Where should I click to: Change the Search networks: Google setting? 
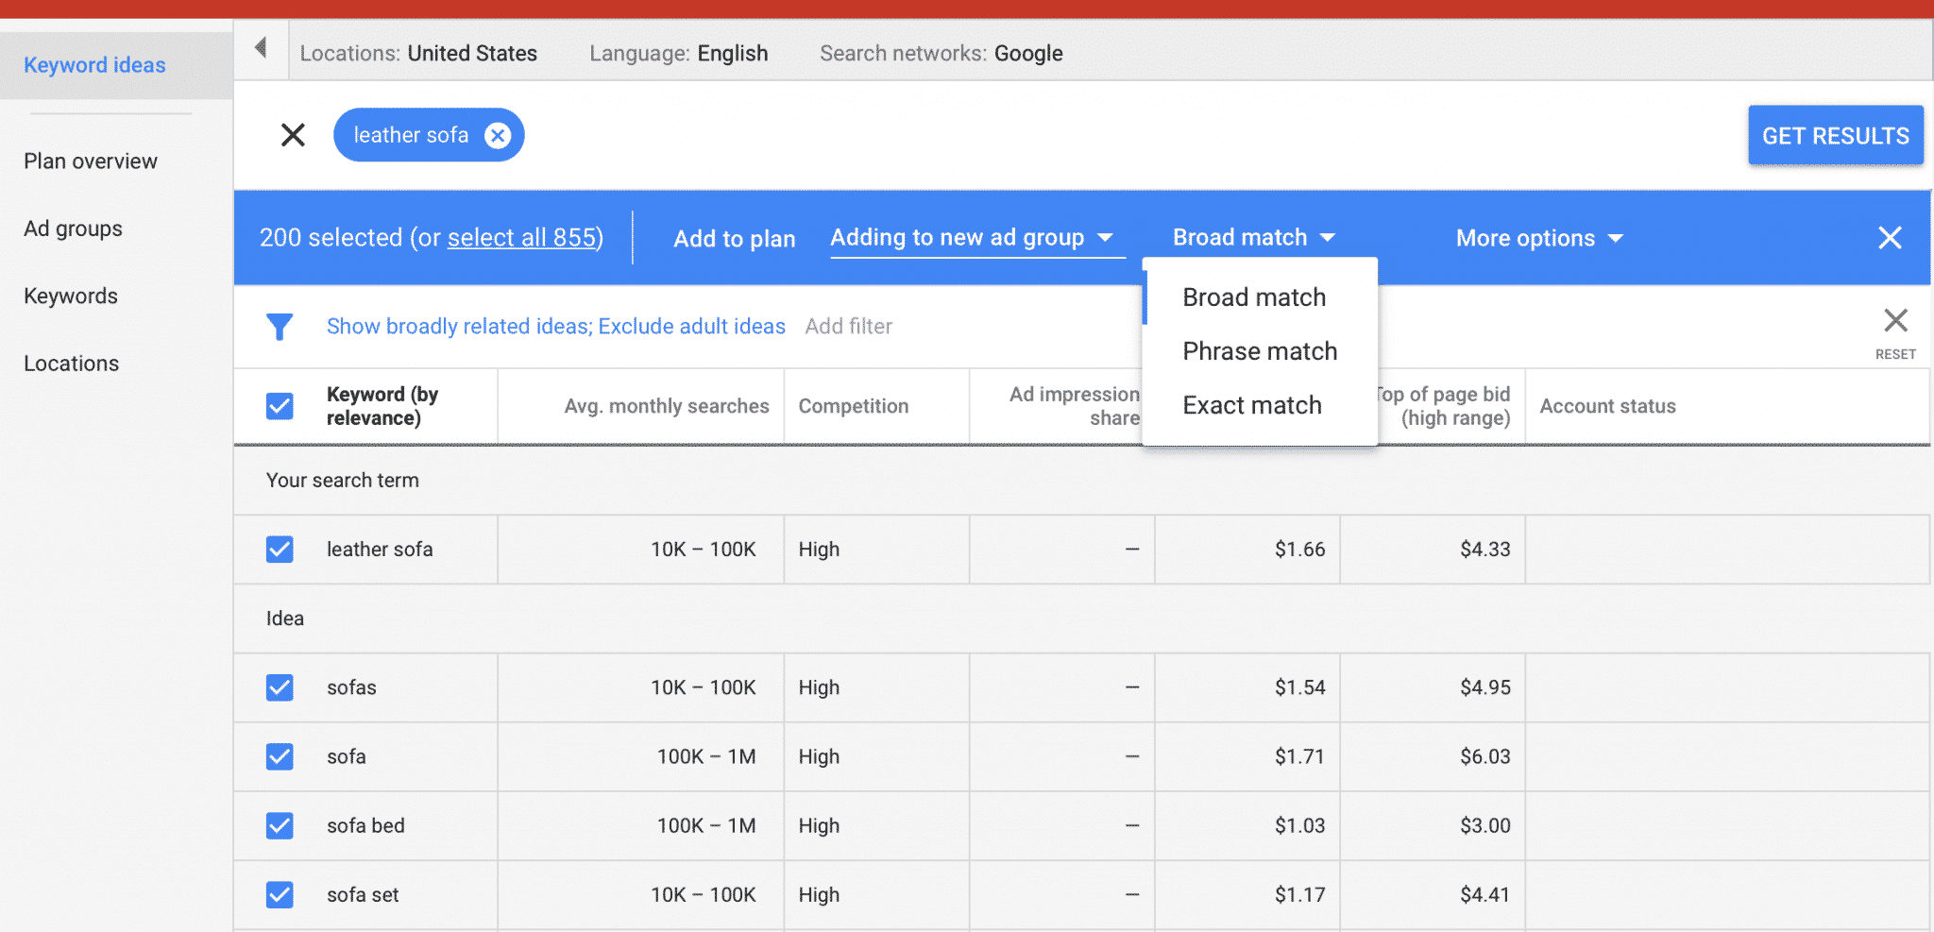pos(941,54)
